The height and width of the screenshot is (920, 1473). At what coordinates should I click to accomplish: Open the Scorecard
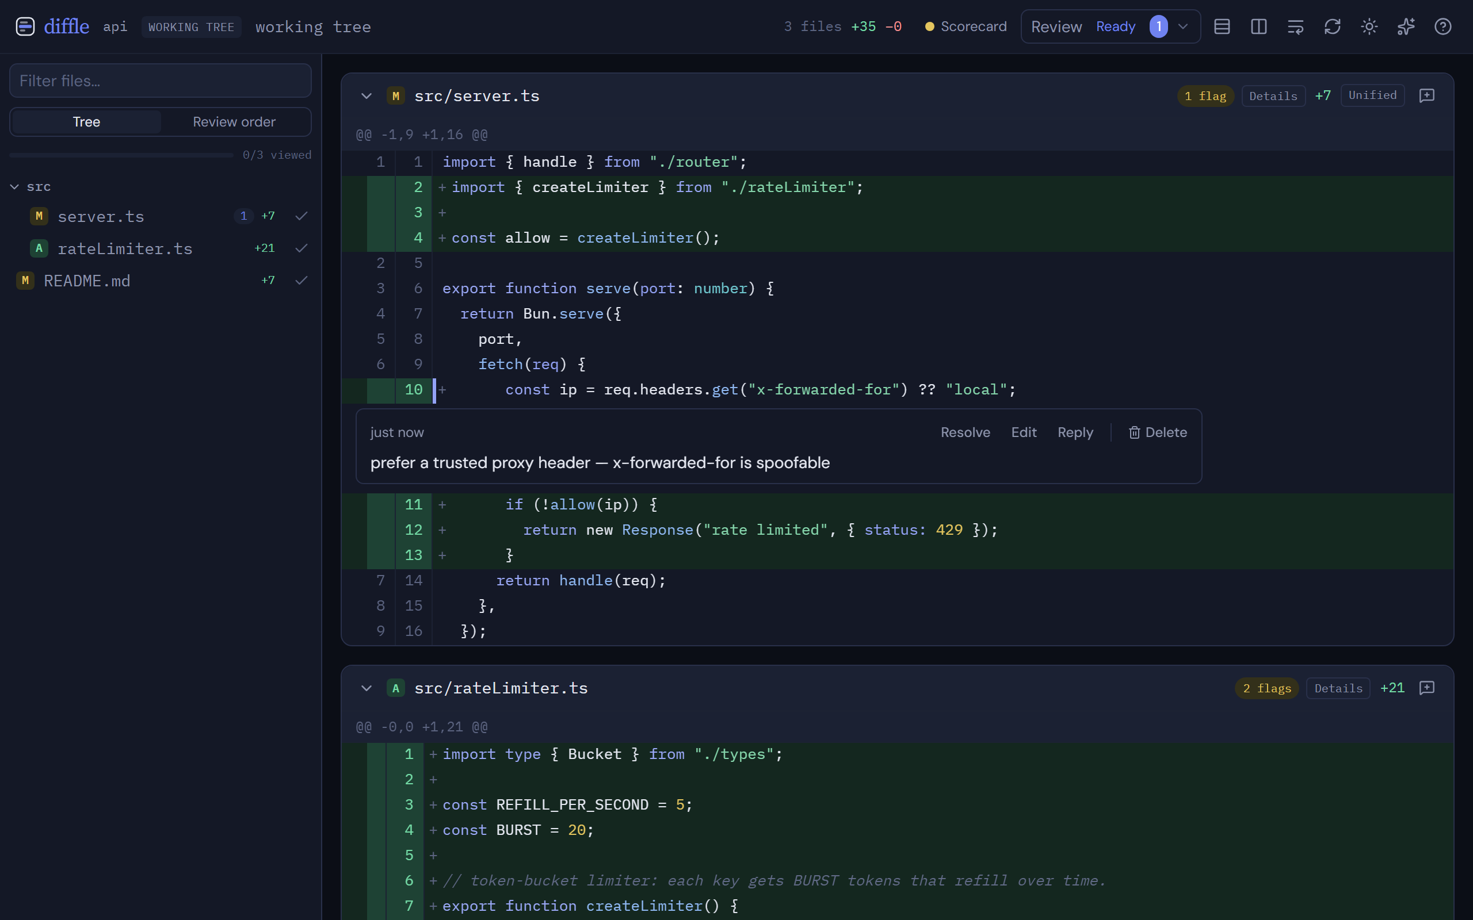point(966,27)
